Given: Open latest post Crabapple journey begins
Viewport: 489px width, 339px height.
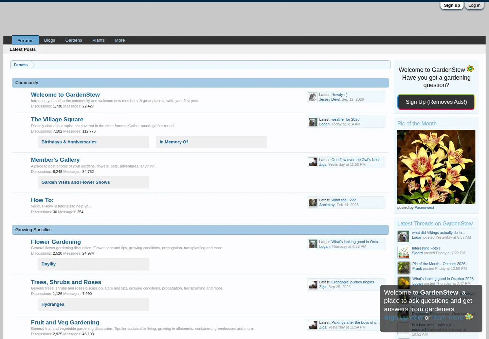Looking at the screenshot, I should click(352, 282).
